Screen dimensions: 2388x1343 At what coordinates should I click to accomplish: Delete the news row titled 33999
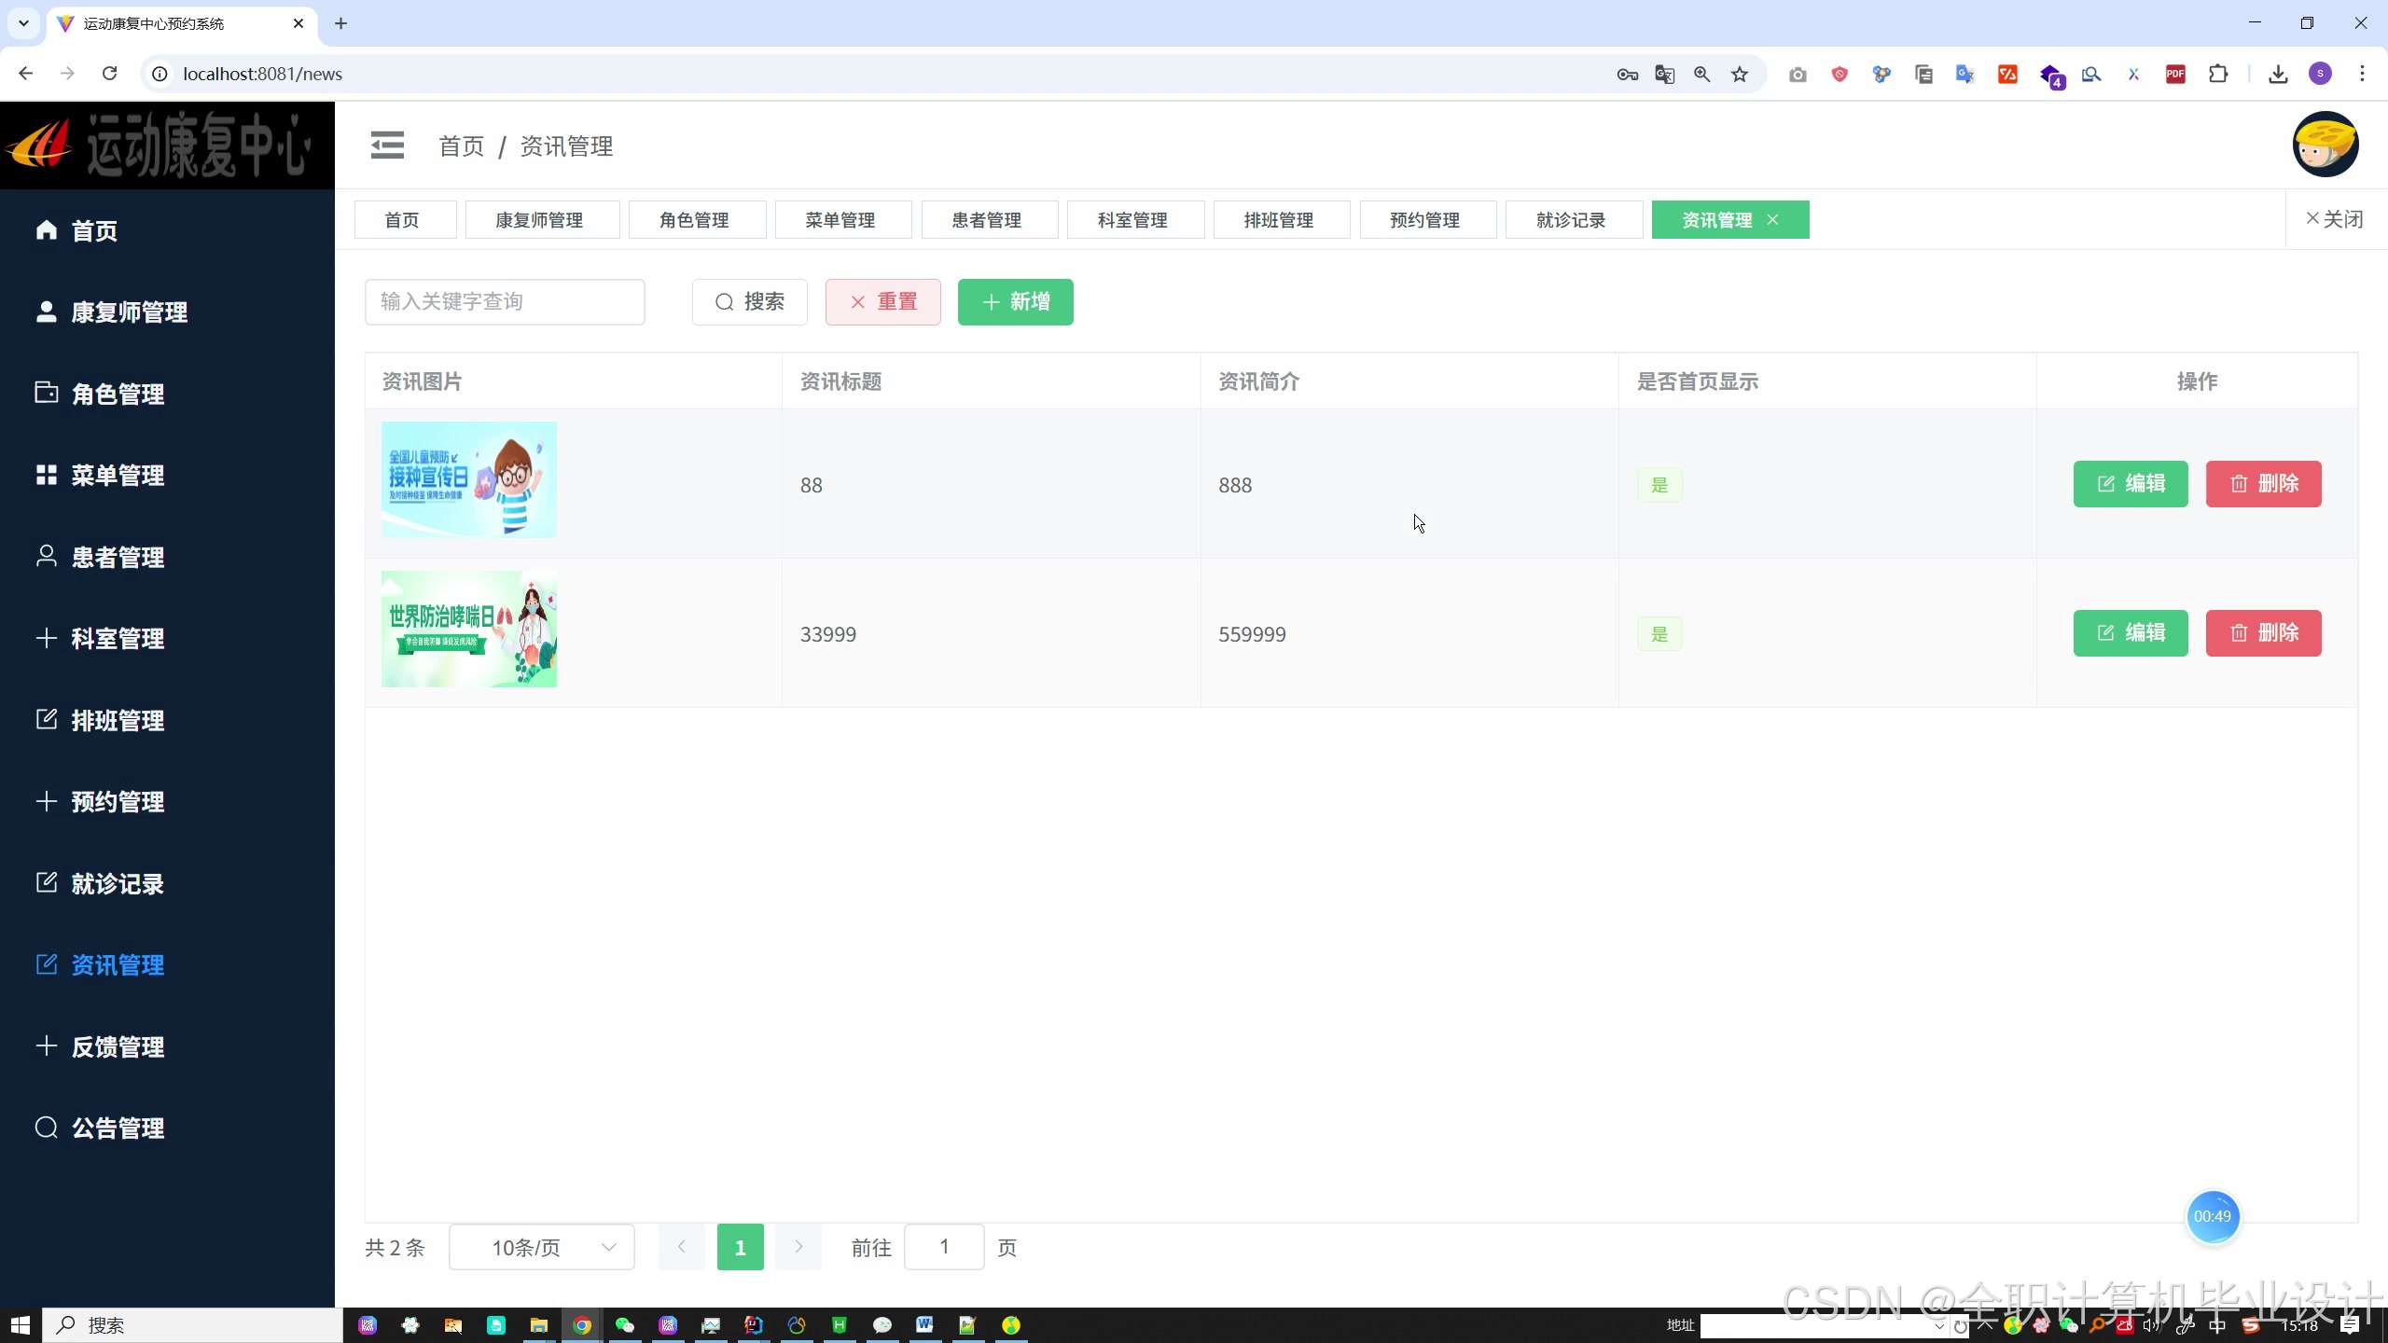point(2263,633)
